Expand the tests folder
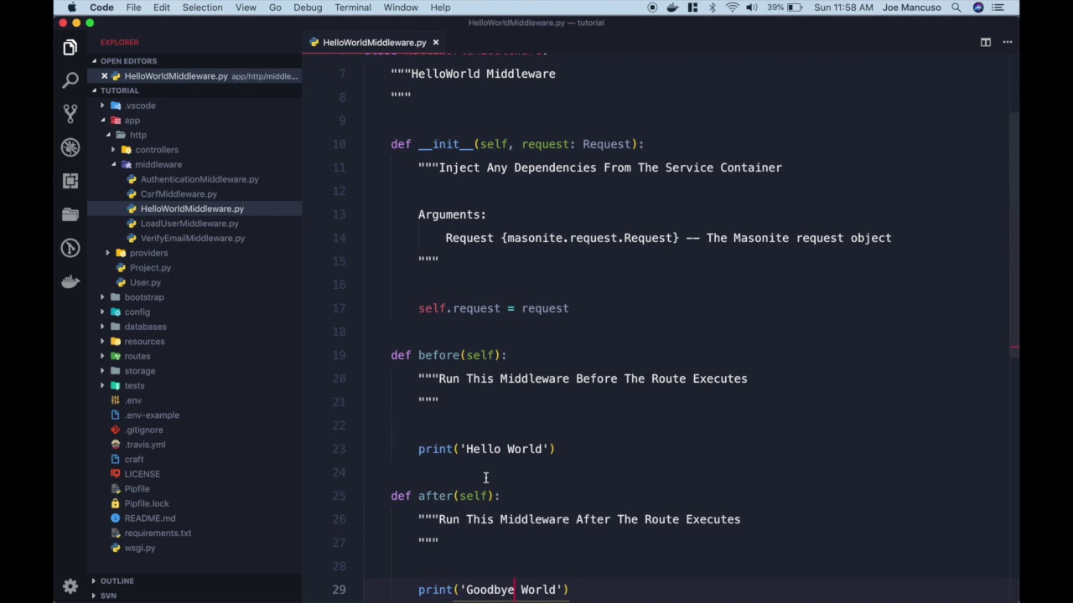This screenshot has width=1073, height=603. pos(134,385)
